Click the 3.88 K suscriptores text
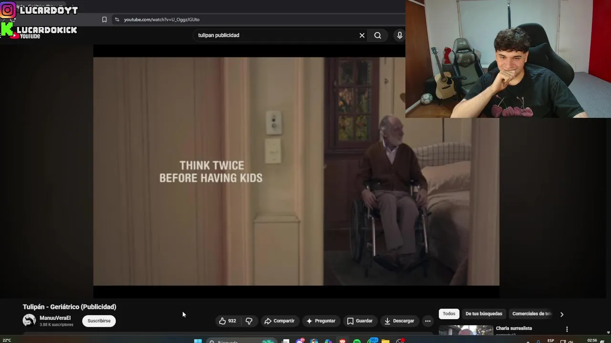Viewport: 611px width, 343px height. (56, 324)
